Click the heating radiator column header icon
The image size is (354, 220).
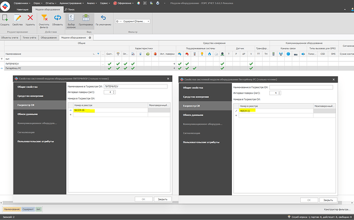(x=194, y=54)
